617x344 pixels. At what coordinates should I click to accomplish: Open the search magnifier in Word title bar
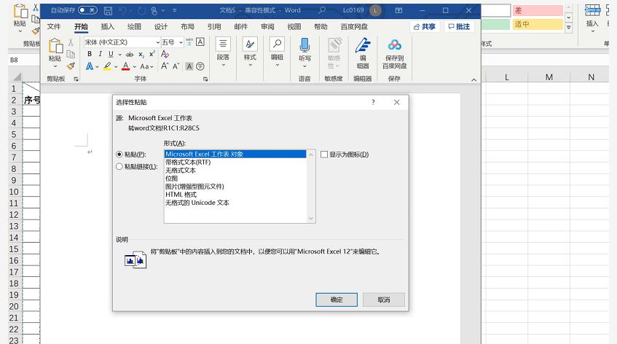tap(322, 10)
